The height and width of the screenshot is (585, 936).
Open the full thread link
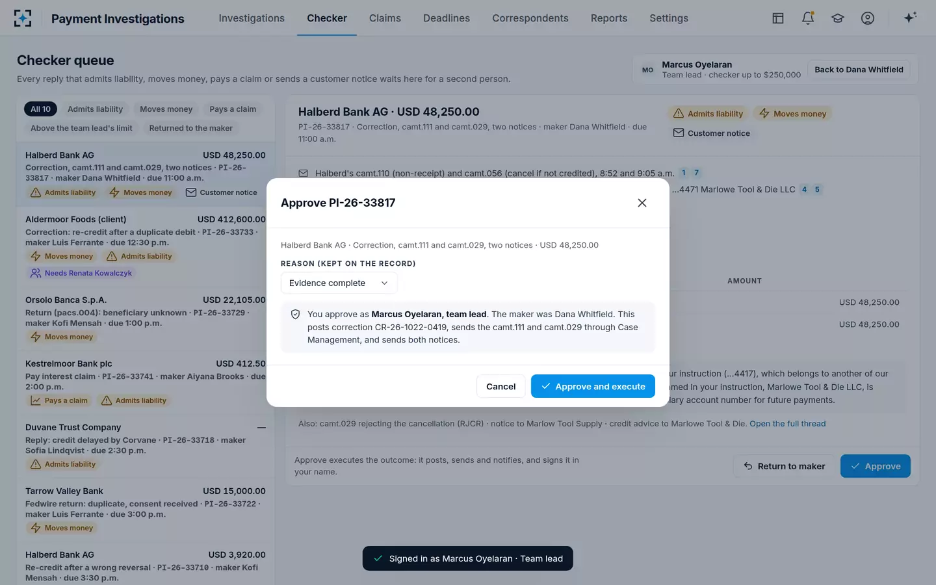click(788, 424)
